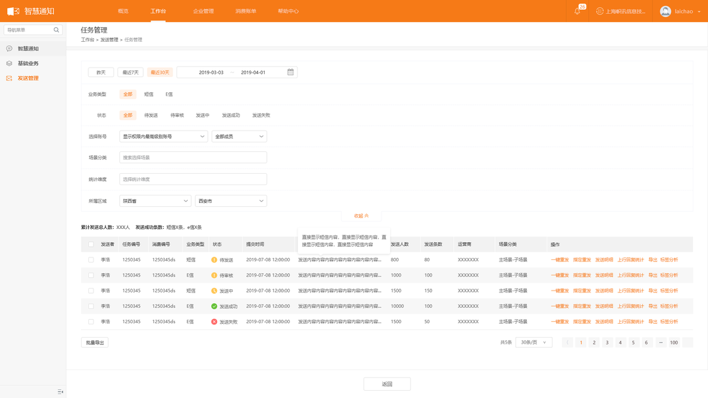The image size is (708, 398).
Task: Click the 发送失败 red cross icon
Action: [x=214, y=322]
